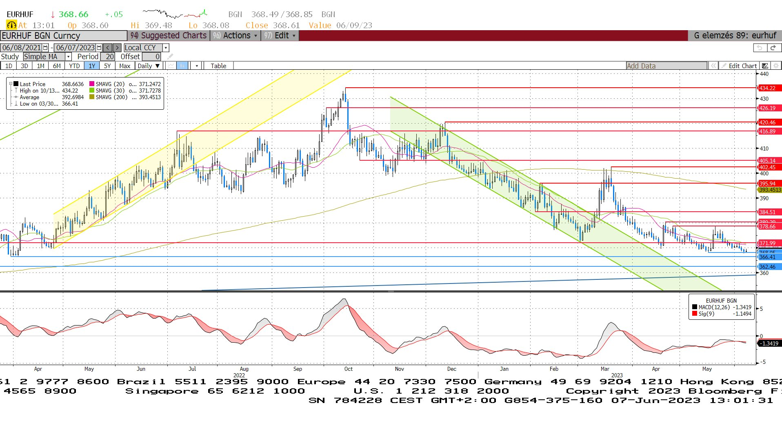The height and width of the screenshot is (423, 782).
Task: Click the 384.51 price level label
Action: [x=769, y=212]
